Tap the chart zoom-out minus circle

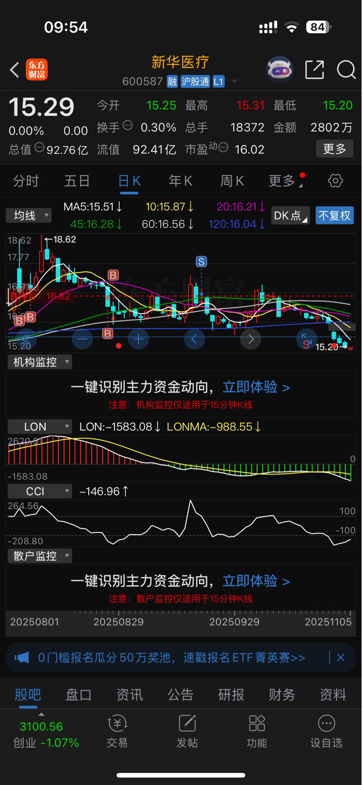click(82, 339)
